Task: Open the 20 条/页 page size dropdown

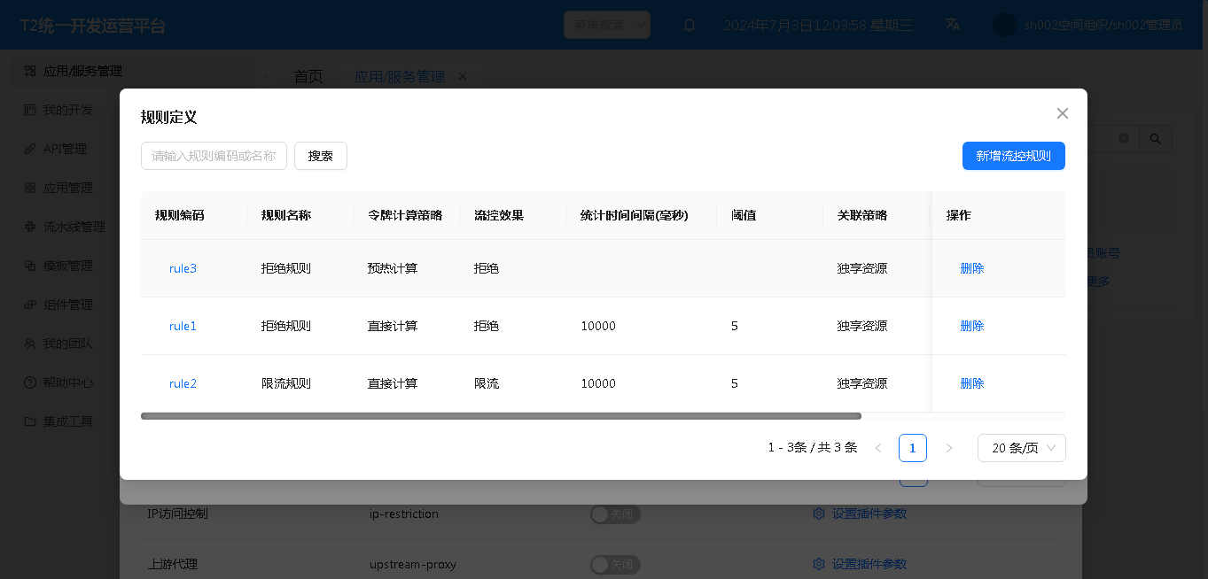Action: coord(1022,448)
